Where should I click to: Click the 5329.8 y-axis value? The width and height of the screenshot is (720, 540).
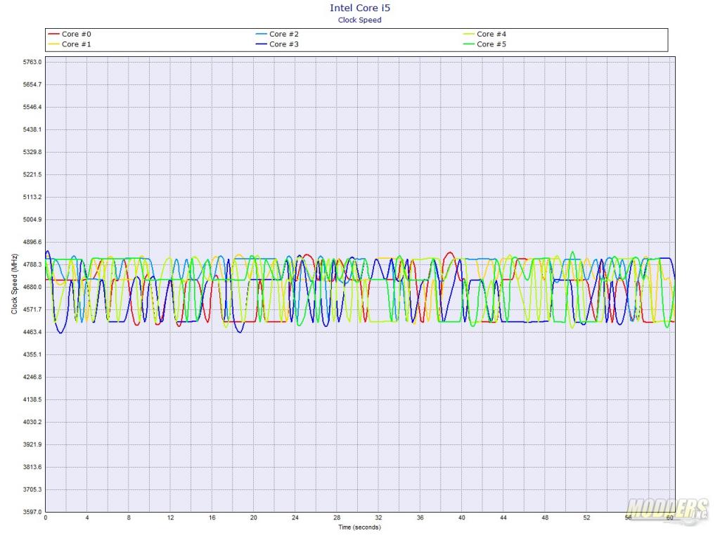click(32, 152)
